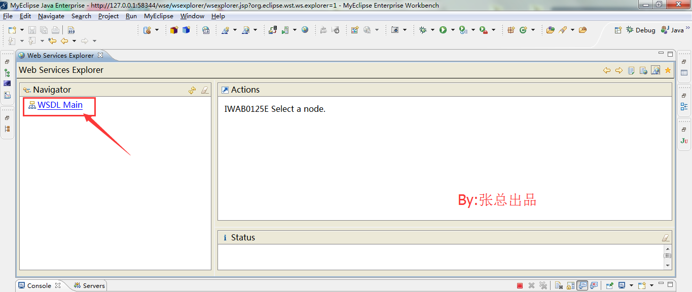This screenshot has height=292, width=692.
Task: Toggle Pin Console
Action: coord(610,285)
